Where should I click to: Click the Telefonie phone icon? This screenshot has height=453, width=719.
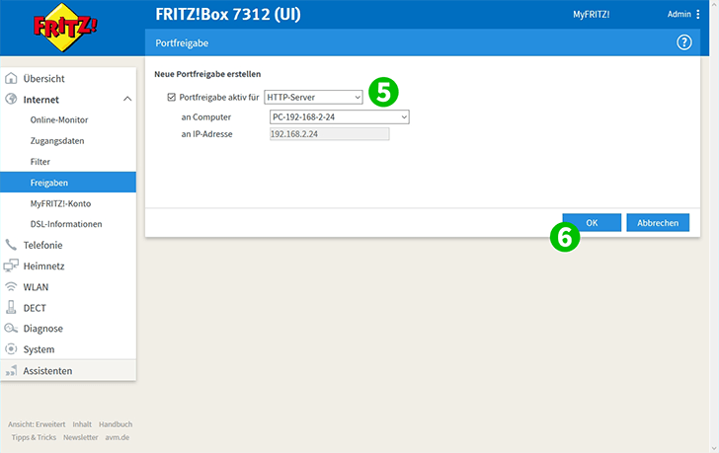click(x=11, y=245)
